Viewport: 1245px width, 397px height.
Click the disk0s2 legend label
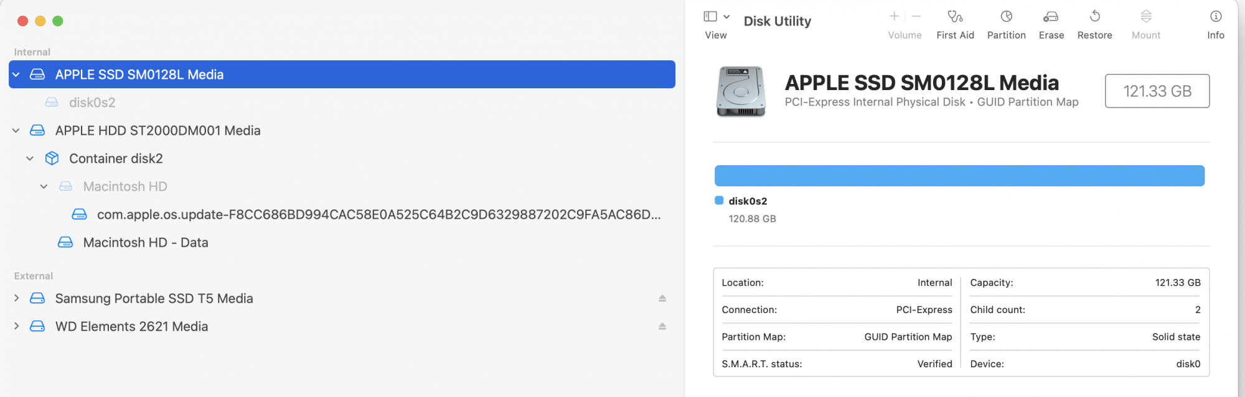(748, 201)
